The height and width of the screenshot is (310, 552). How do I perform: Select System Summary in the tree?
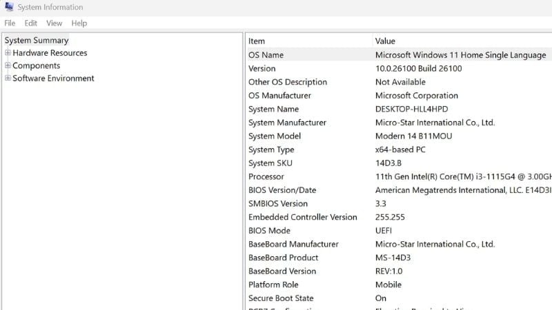coord(37,41)
